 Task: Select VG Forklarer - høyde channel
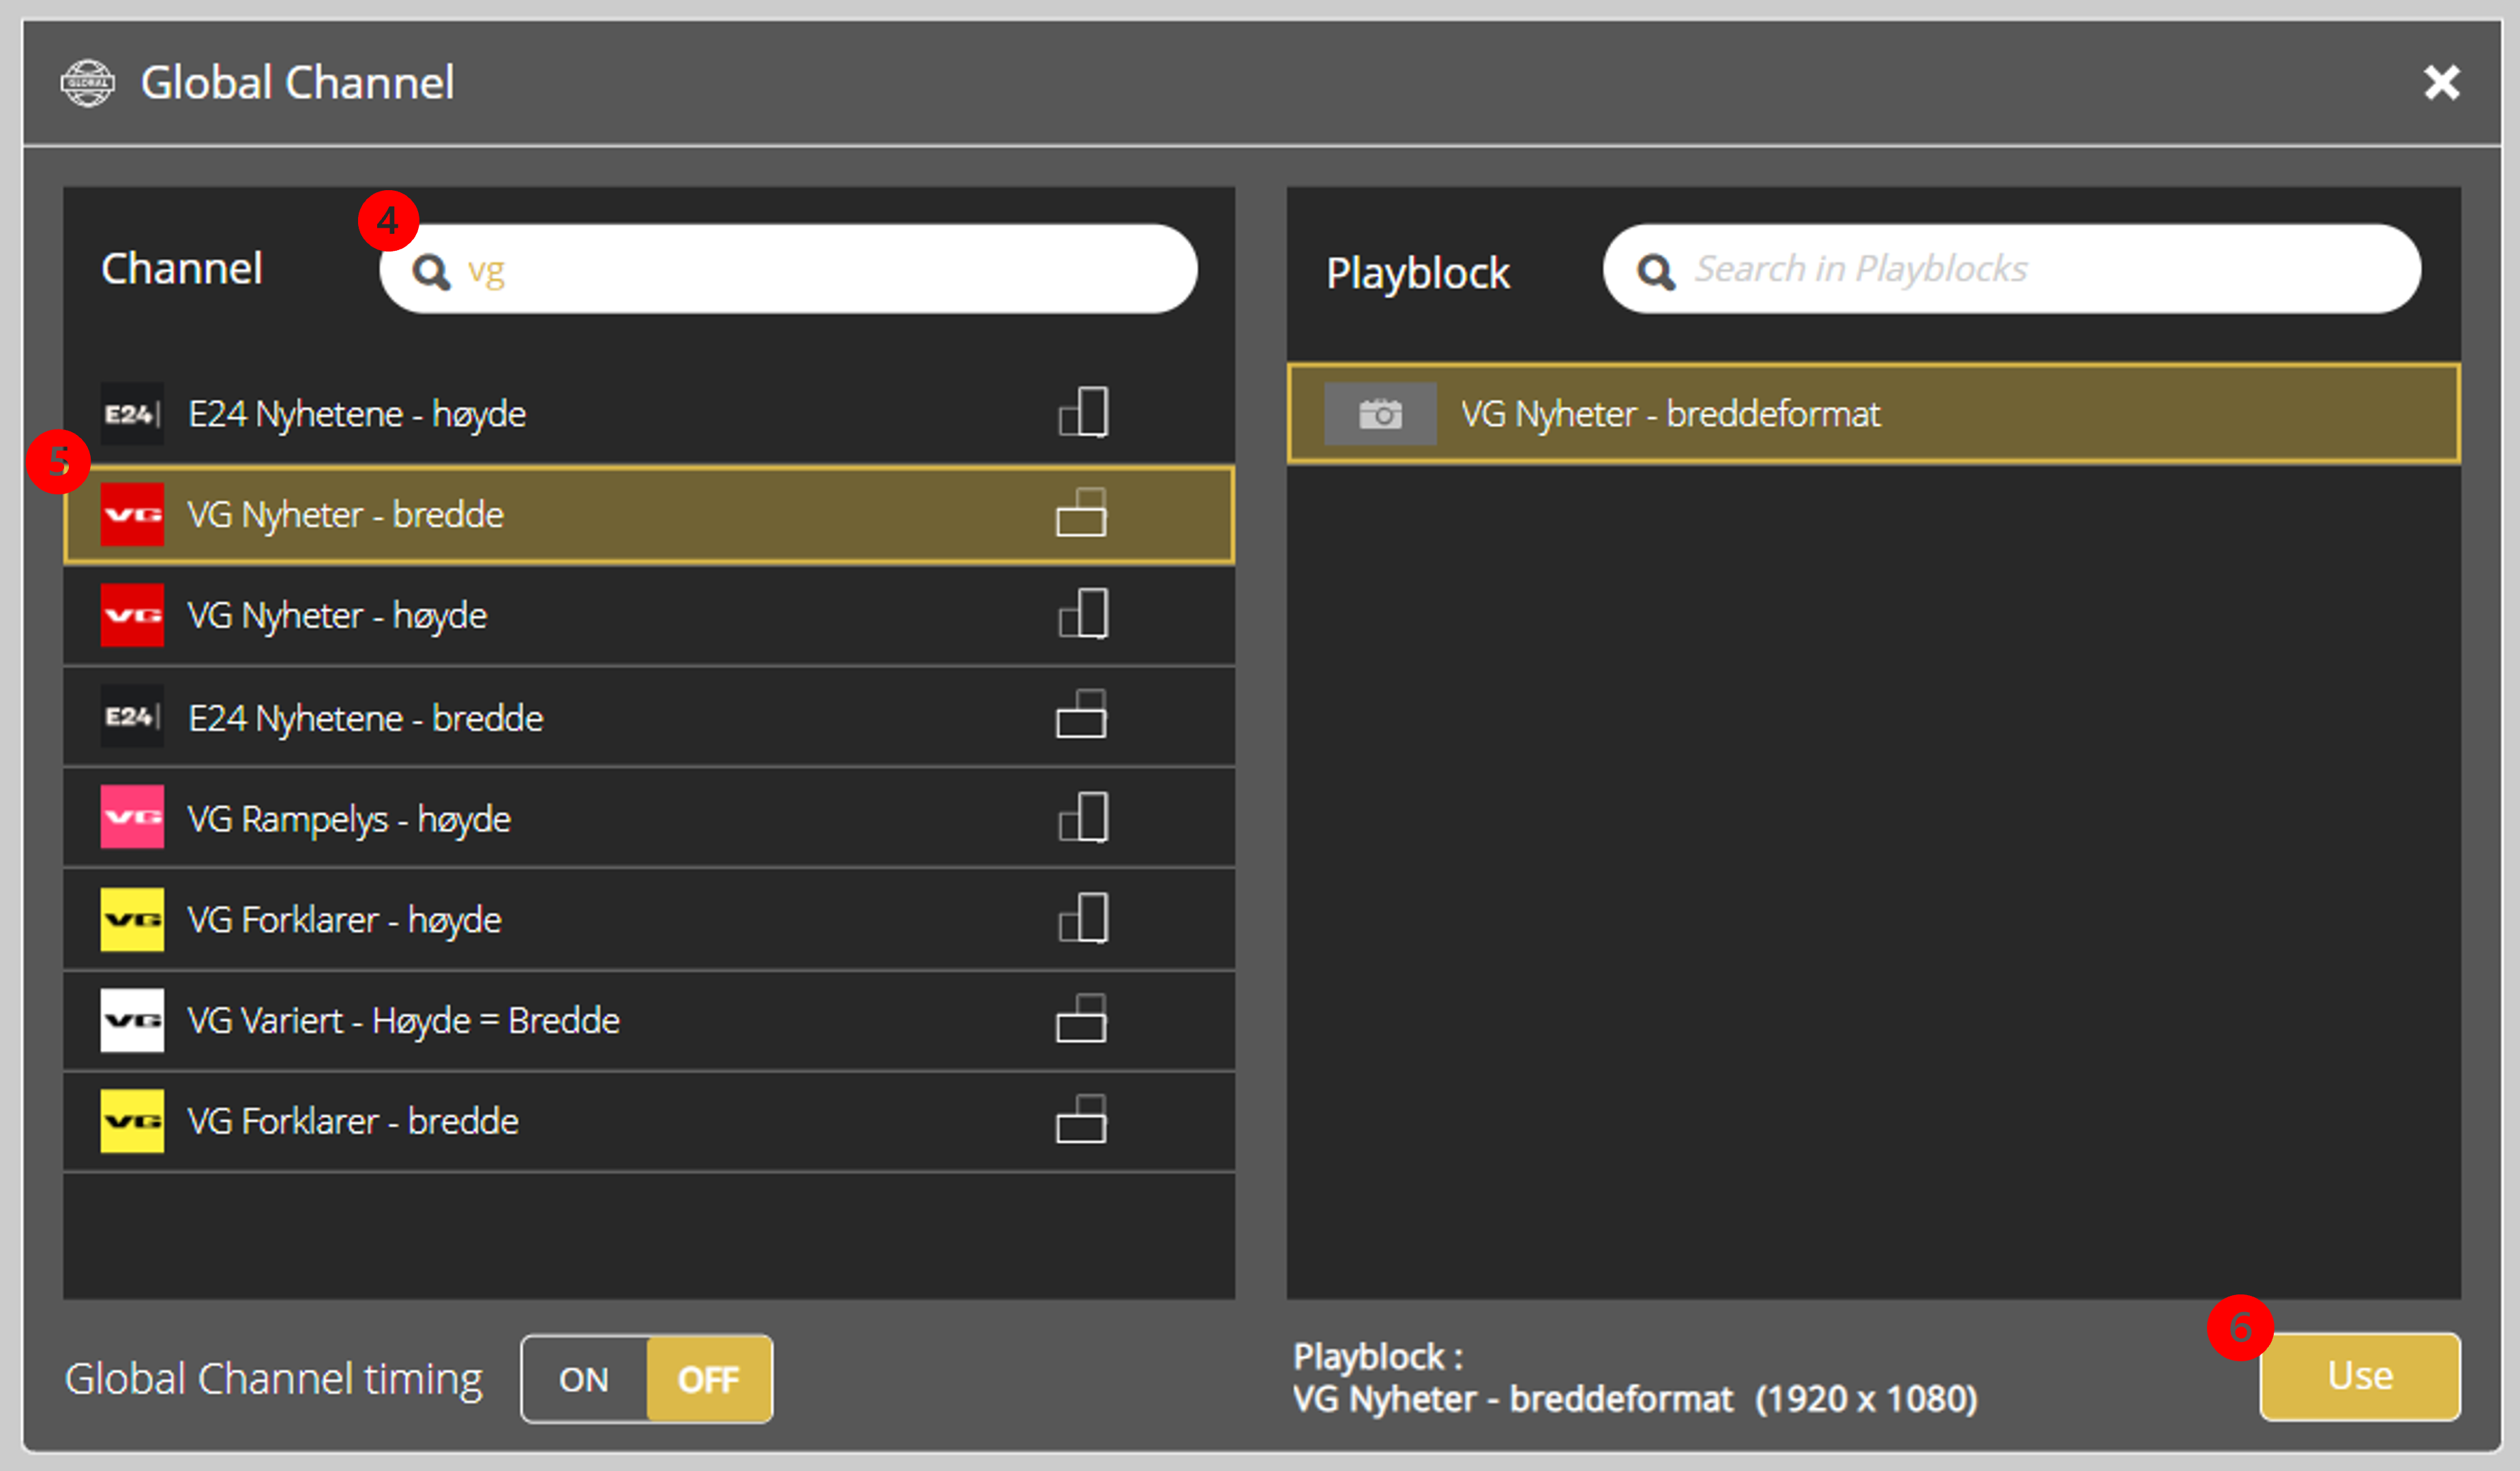(x=649, y=920)
